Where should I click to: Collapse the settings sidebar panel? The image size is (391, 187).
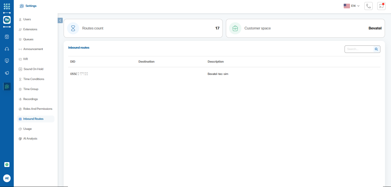pyautogui.click(x=60, y=21)
